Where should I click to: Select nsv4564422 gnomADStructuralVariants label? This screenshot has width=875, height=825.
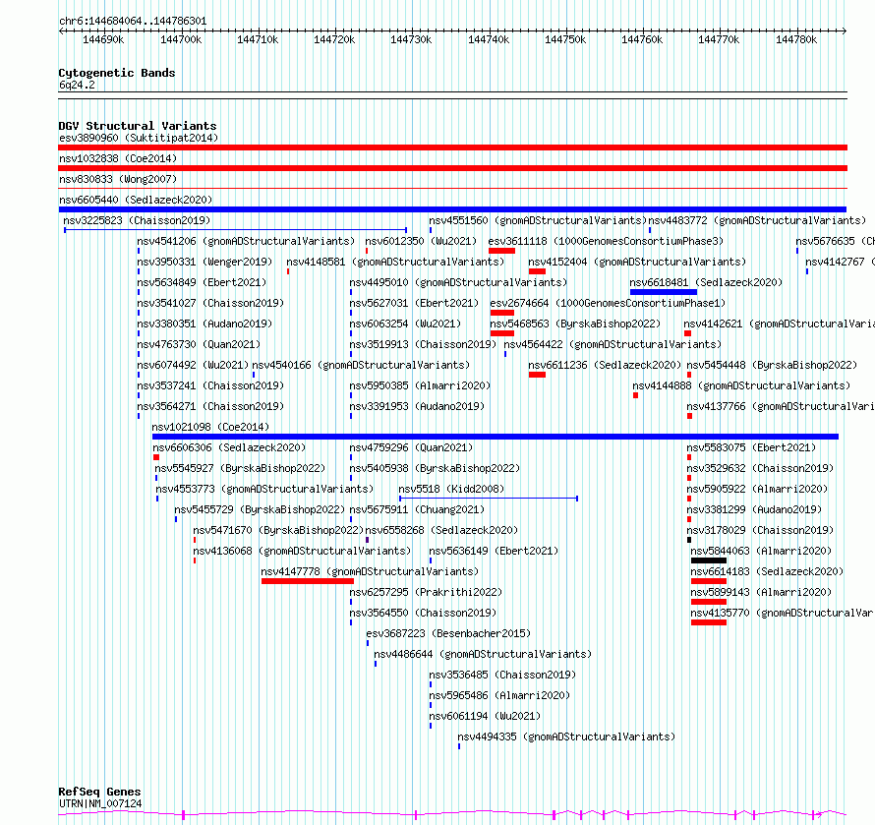click(x=612, y=344)
